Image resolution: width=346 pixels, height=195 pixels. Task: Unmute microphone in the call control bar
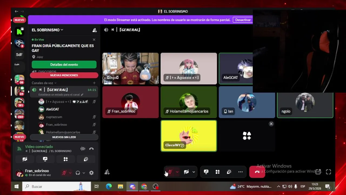pyautogui.click(x=170, y=172)
